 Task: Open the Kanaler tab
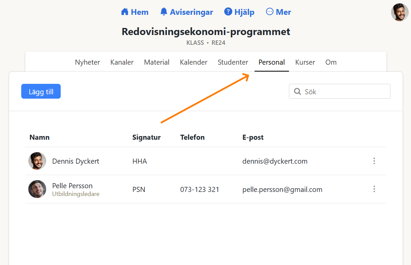122,62
